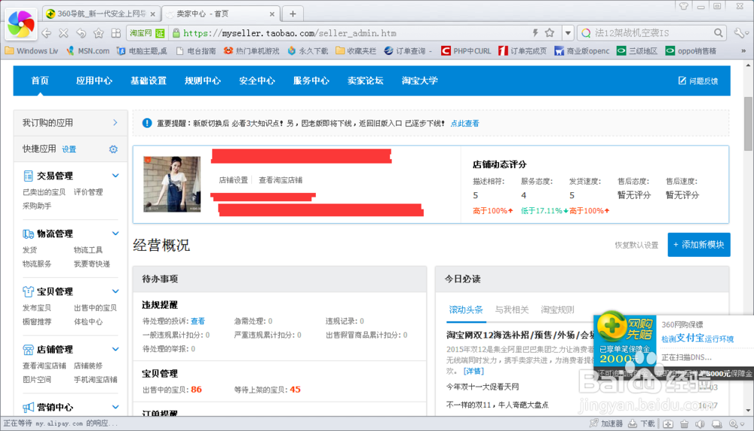Collapse the 交易管理 section chevron
Viewport: 754px width, 431px height.
point(115,176)
